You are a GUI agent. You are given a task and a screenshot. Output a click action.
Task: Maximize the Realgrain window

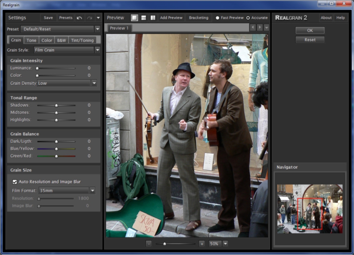[331, 3]
